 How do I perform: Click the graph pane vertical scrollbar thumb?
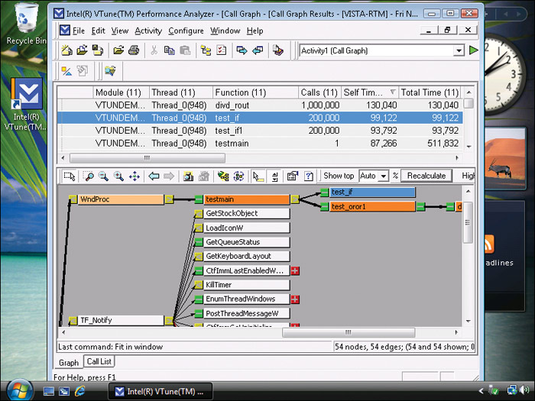(x=468, y=222)
